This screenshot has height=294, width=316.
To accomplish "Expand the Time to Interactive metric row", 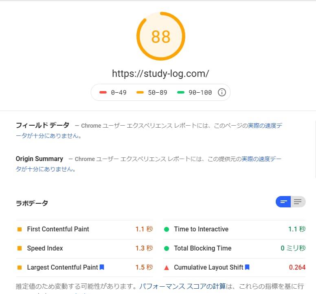I will click(234, 229).
